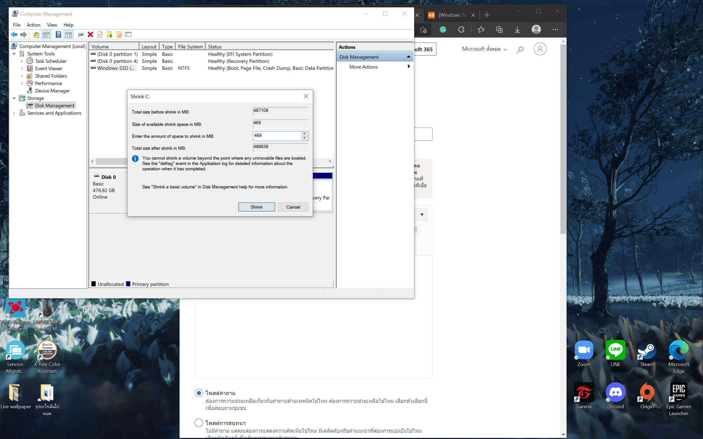Expand the More Actions submenu arrow

click(409, 66)
